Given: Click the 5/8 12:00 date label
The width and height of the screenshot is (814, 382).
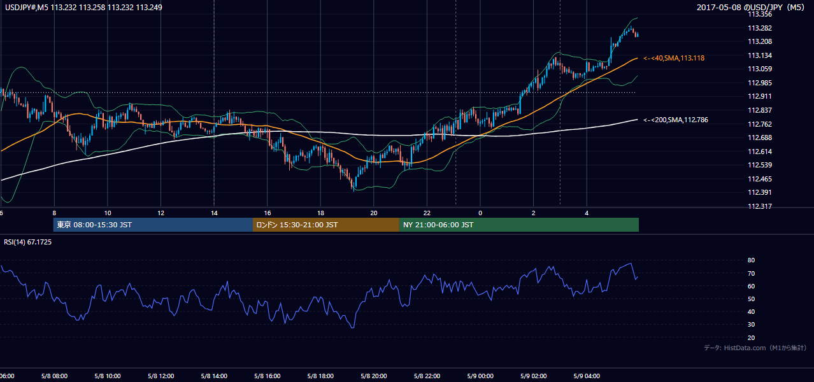Looking at the screenshot, I should [161, 376].
